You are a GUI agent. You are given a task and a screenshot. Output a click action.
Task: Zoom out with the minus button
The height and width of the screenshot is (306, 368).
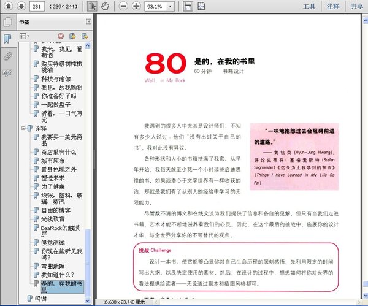coord(122,6)
